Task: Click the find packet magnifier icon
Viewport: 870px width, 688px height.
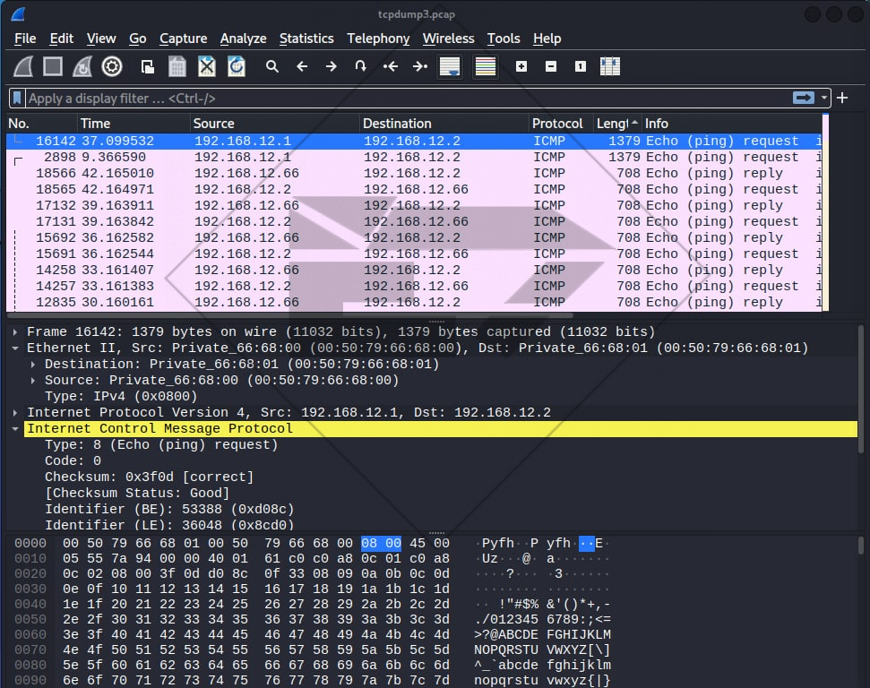Action: 272,66
